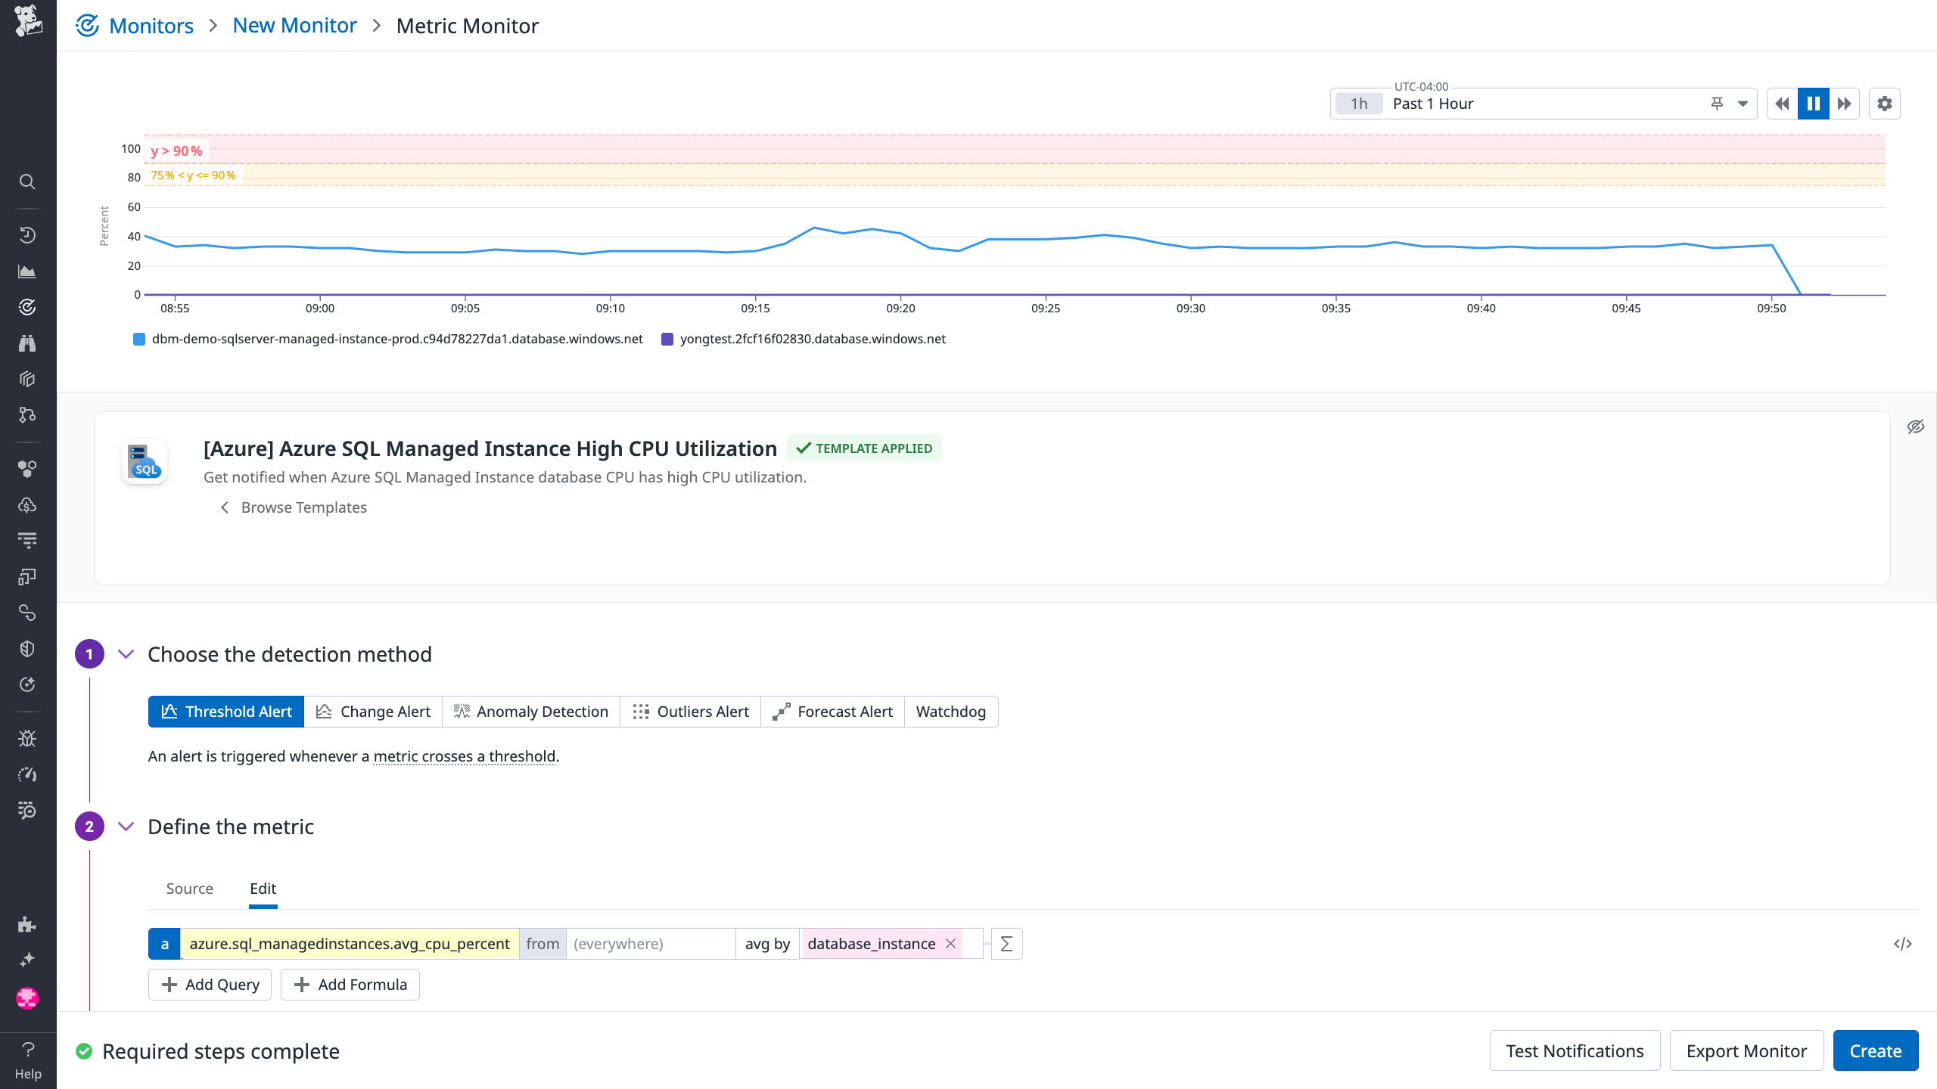Toggle visibility with the eye icon near template card
The image size is (1937, 1089).
(x=1917, y=427)
